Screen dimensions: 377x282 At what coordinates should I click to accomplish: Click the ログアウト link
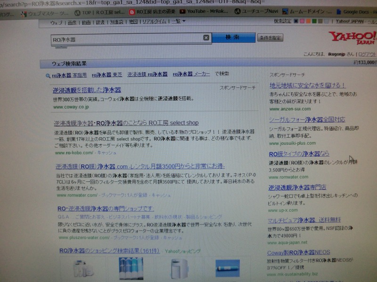(367, 54)
